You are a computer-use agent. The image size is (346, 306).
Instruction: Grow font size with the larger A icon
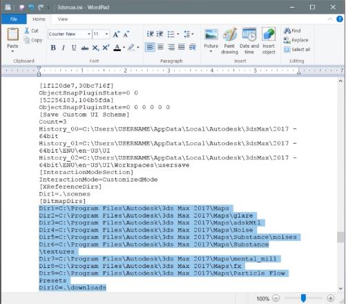pos(116,35)
